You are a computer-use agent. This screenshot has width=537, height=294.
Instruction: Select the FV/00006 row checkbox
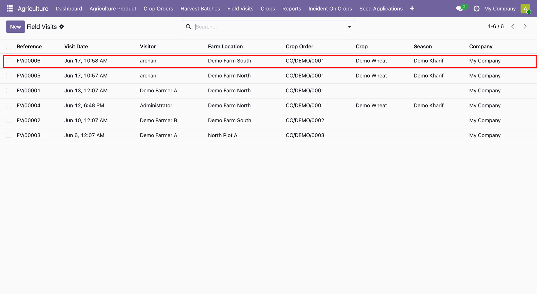(x=9, y=61)
